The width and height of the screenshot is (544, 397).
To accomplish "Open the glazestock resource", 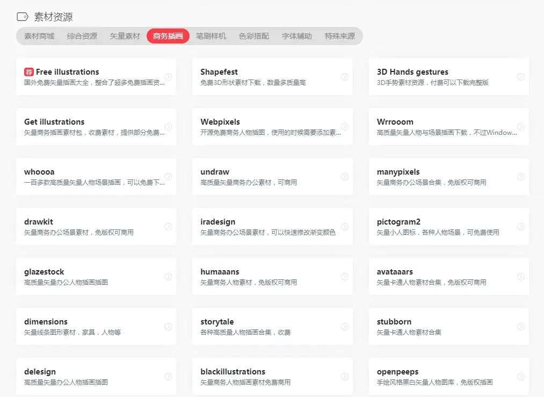I will click(x=97, y=276).
